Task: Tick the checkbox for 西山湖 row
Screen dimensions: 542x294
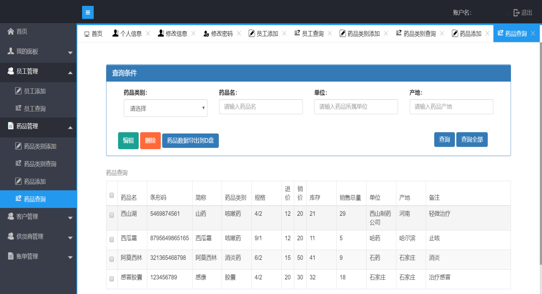Action: coord(112,215)
